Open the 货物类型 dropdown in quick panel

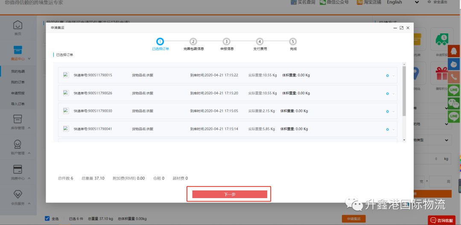tap(432, 140)
